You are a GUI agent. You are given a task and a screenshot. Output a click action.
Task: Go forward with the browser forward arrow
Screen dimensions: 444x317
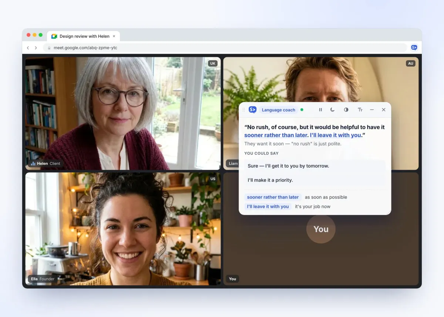(x=36, y=48)
